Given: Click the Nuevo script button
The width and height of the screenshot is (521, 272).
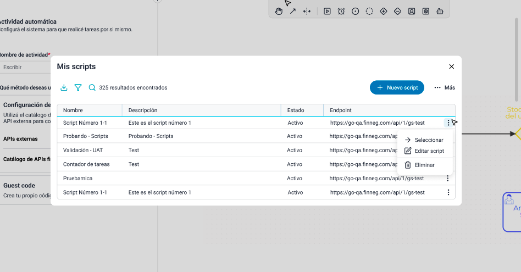Looking at the screenshot, I should [x=397, y=87].
